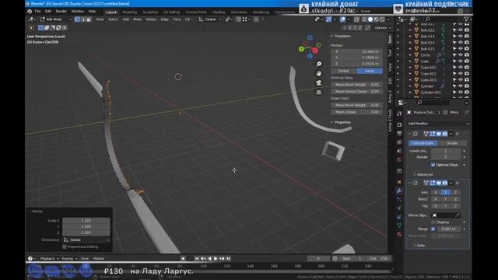498x280 pixels.
Task: Click the zoom magnifier viewport gizmo
Action: pos(319,64)
